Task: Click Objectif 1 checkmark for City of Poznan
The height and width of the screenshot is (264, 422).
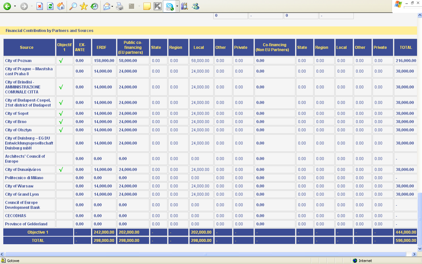Action: point(61,61)
